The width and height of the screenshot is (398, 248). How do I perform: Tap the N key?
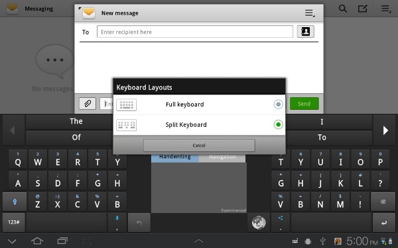click(320, 202)
